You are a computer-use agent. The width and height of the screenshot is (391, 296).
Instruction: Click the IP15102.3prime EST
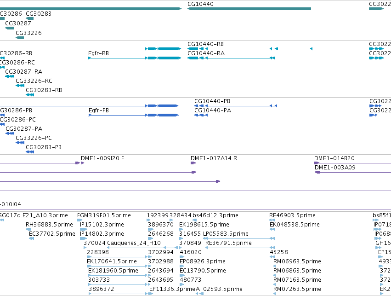84,229
